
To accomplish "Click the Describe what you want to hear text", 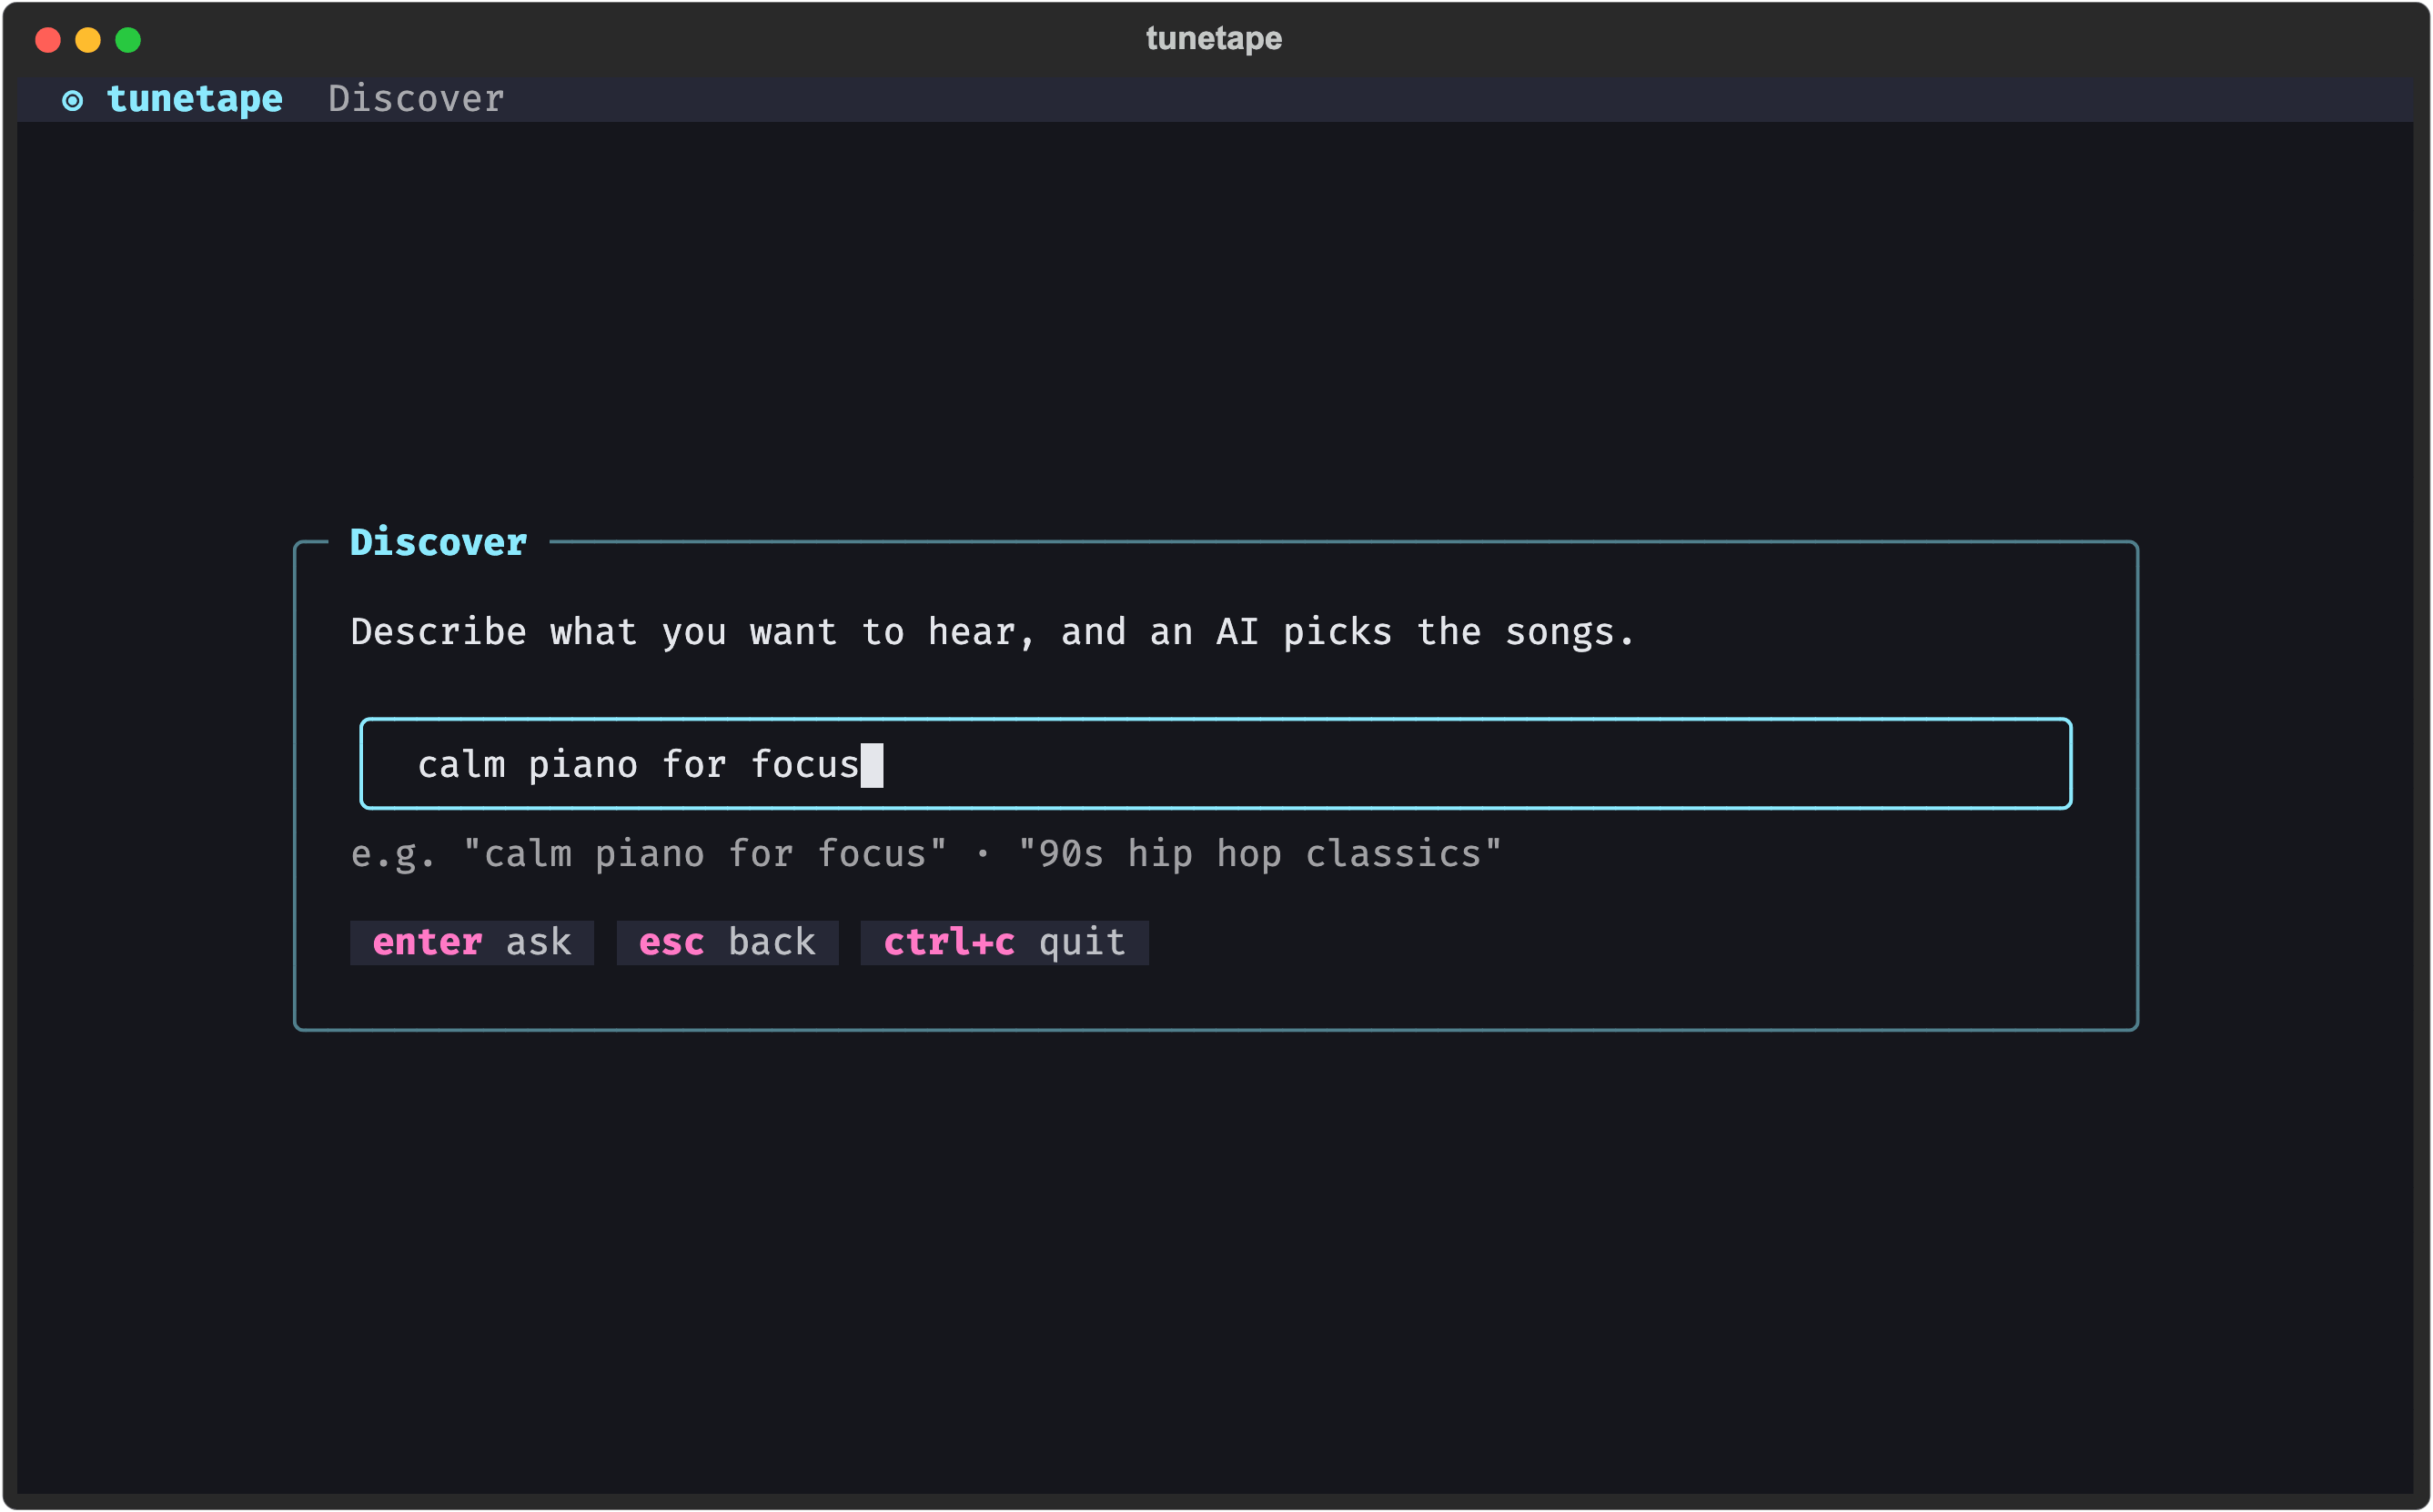I will 993,632.
